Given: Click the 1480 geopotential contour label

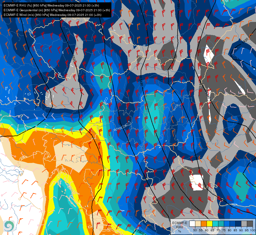Looking at the screenshot, I should tap(141, 82).
